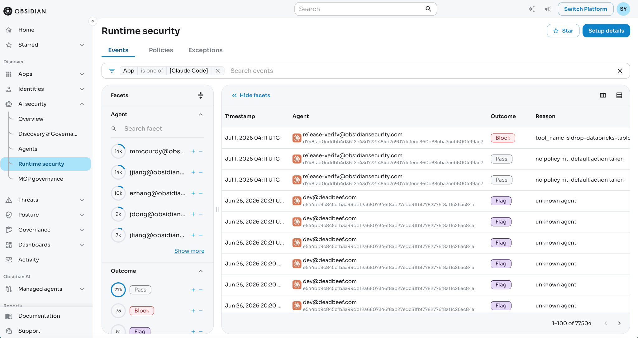Open the Exceptions tab

[206, 50]
